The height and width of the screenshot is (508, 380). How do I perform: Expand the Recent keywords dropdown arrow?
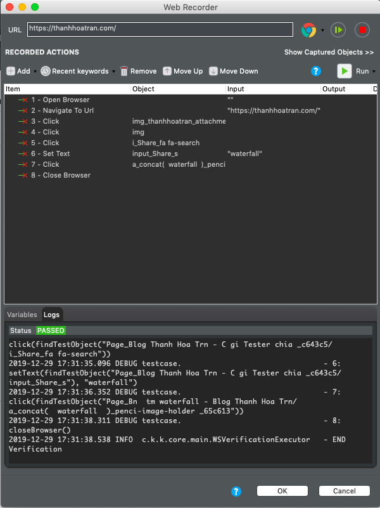coord(113,72)
